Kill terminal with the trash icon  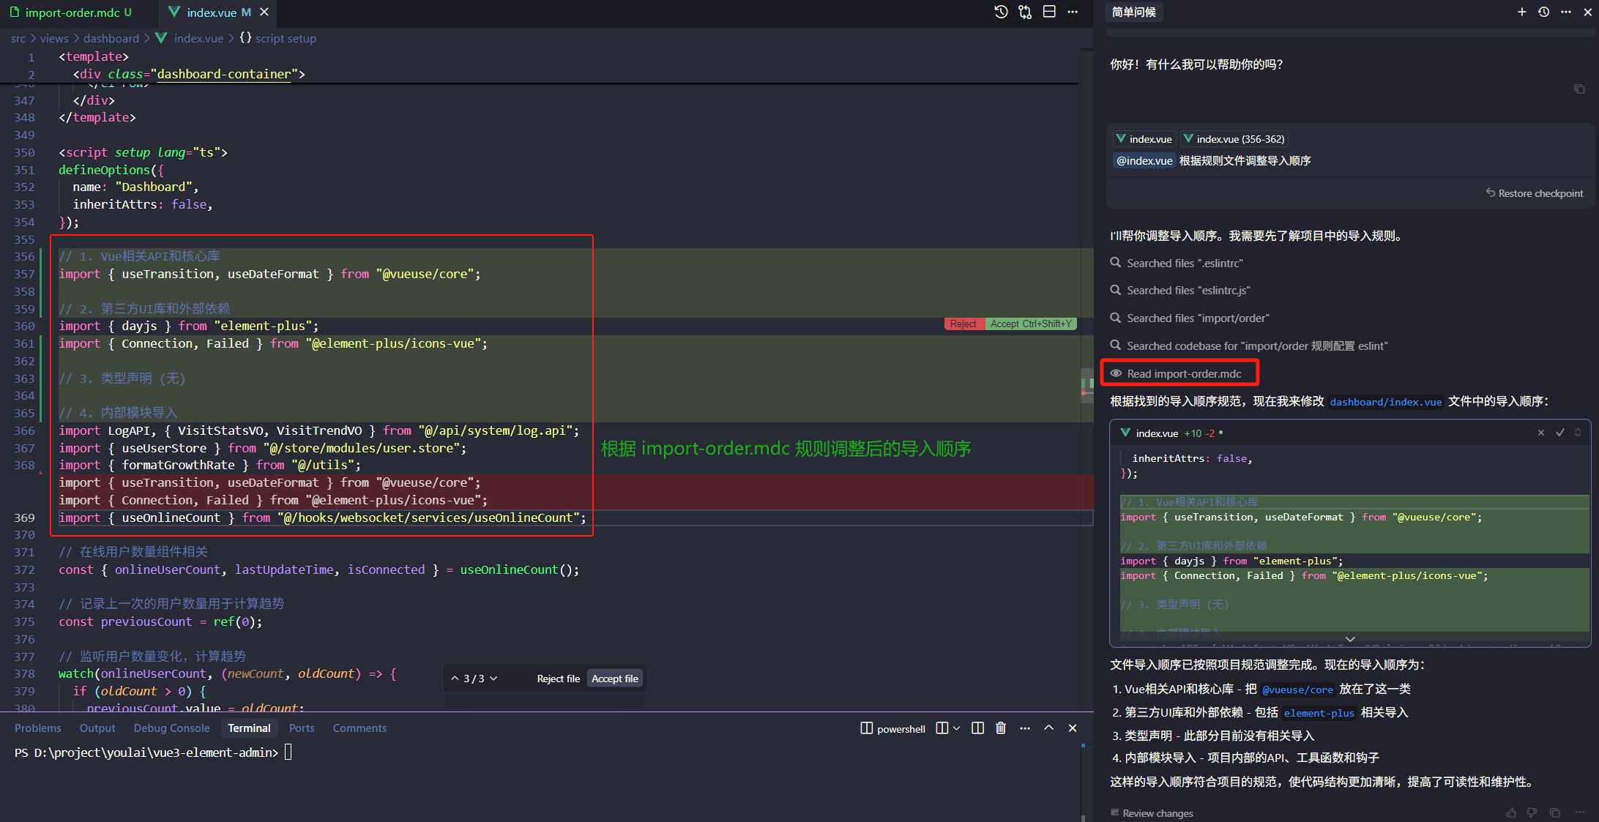[1001, 728]
